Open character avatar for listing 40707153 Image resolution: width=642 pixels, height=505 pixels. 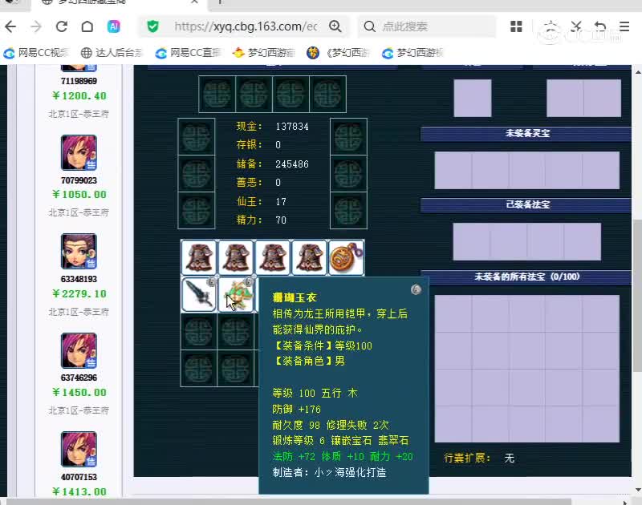(x=79, y=449)
